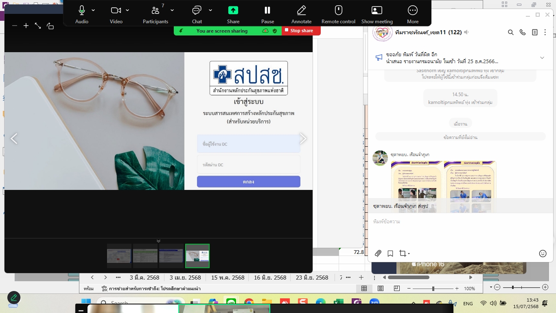
Task: Click the cloud recording indicator icon
Action: point(265,31)
